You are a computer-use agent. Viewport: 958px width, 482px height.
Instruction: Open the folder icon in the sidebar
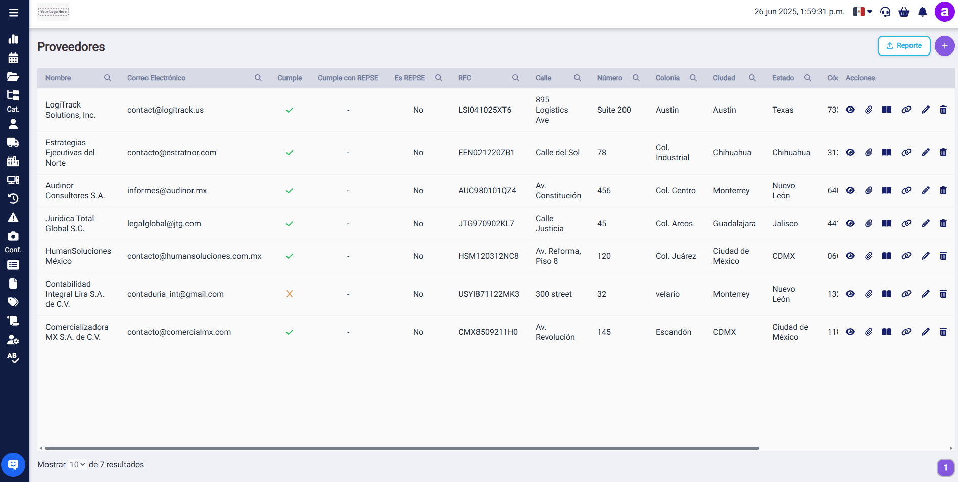pyautogui.click(x=13, y=76)
